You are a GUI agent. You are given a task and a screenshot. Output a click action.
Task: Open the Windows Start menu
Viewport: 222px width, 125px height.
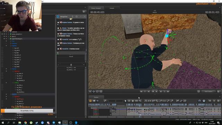tap(2, 123)
